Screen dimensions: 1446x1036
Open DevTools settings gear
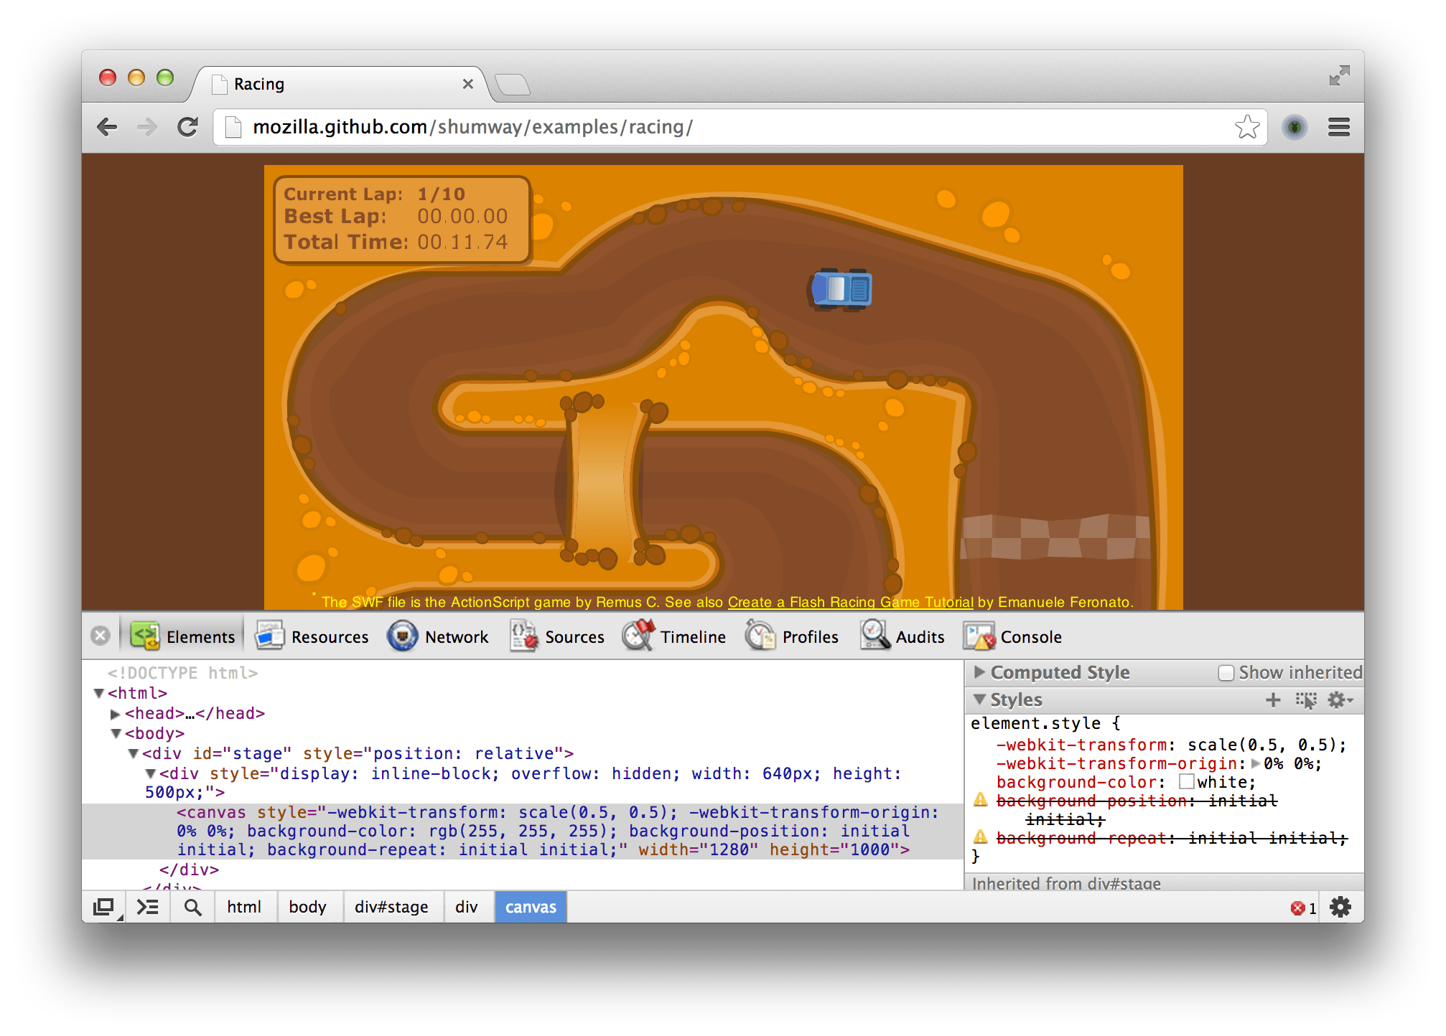pos(1340,908)
